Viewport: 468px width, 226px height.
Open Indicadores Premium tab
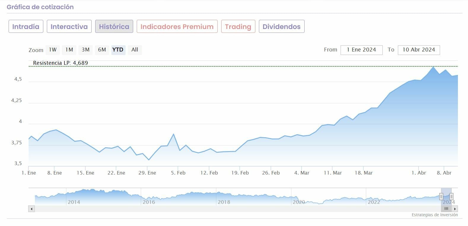tap(177, 27)
